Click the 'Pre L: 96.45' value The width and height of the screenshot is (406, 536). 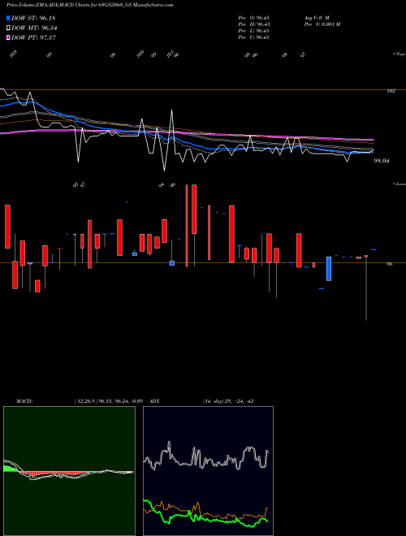(254, 31)
